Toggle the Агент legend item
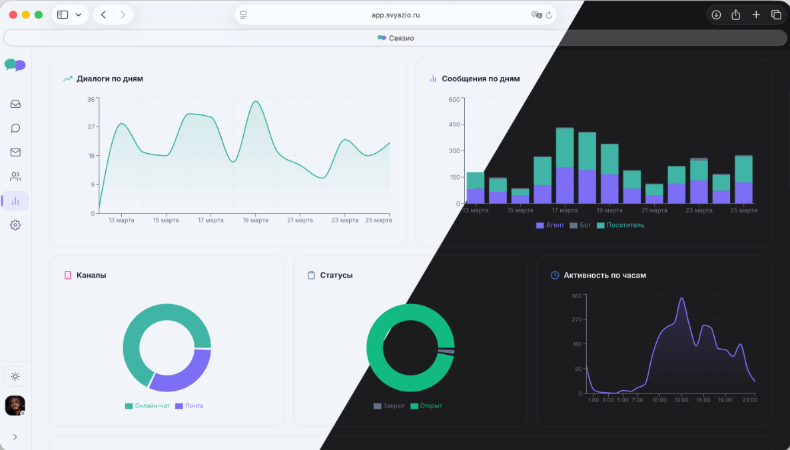Image resolution: width=790 pixels, height=450 pixels. (x=550, y=225)
